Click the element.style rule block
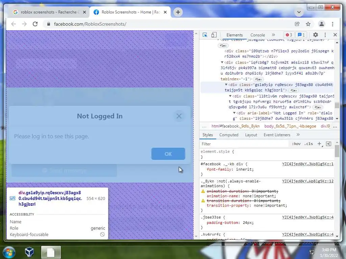Image resolution: width=346 pixels, height=259 pixels. point(267,154)
